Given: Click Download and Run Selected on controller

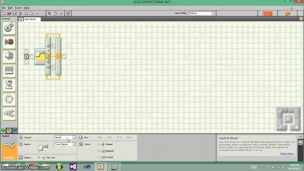Looking at the screenshot, I should pos(296,110).
